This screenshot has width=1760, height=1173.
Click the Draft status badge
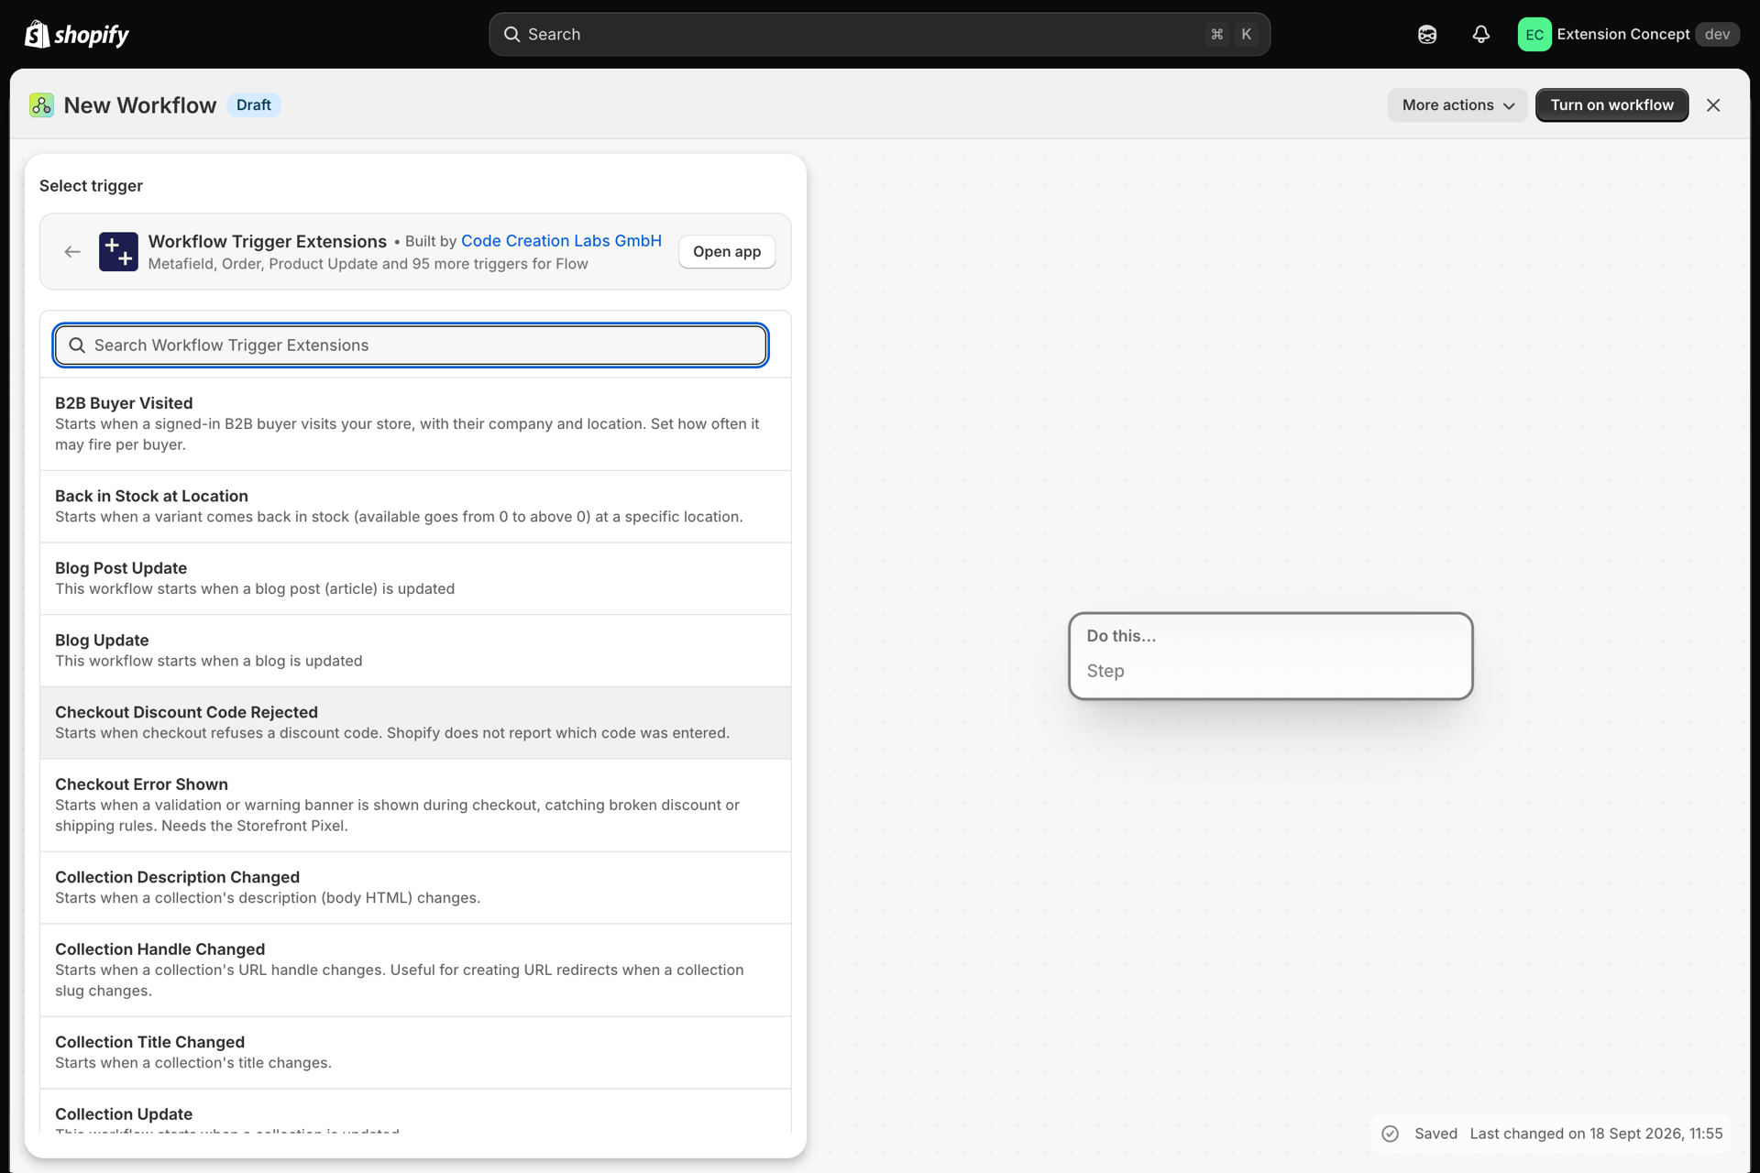pos(254,105)
